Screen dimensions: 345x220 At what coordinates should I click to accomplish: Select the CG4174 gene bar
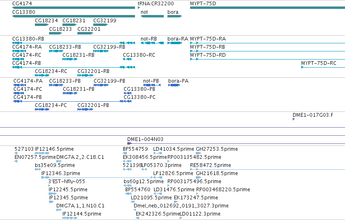[73, 8]
